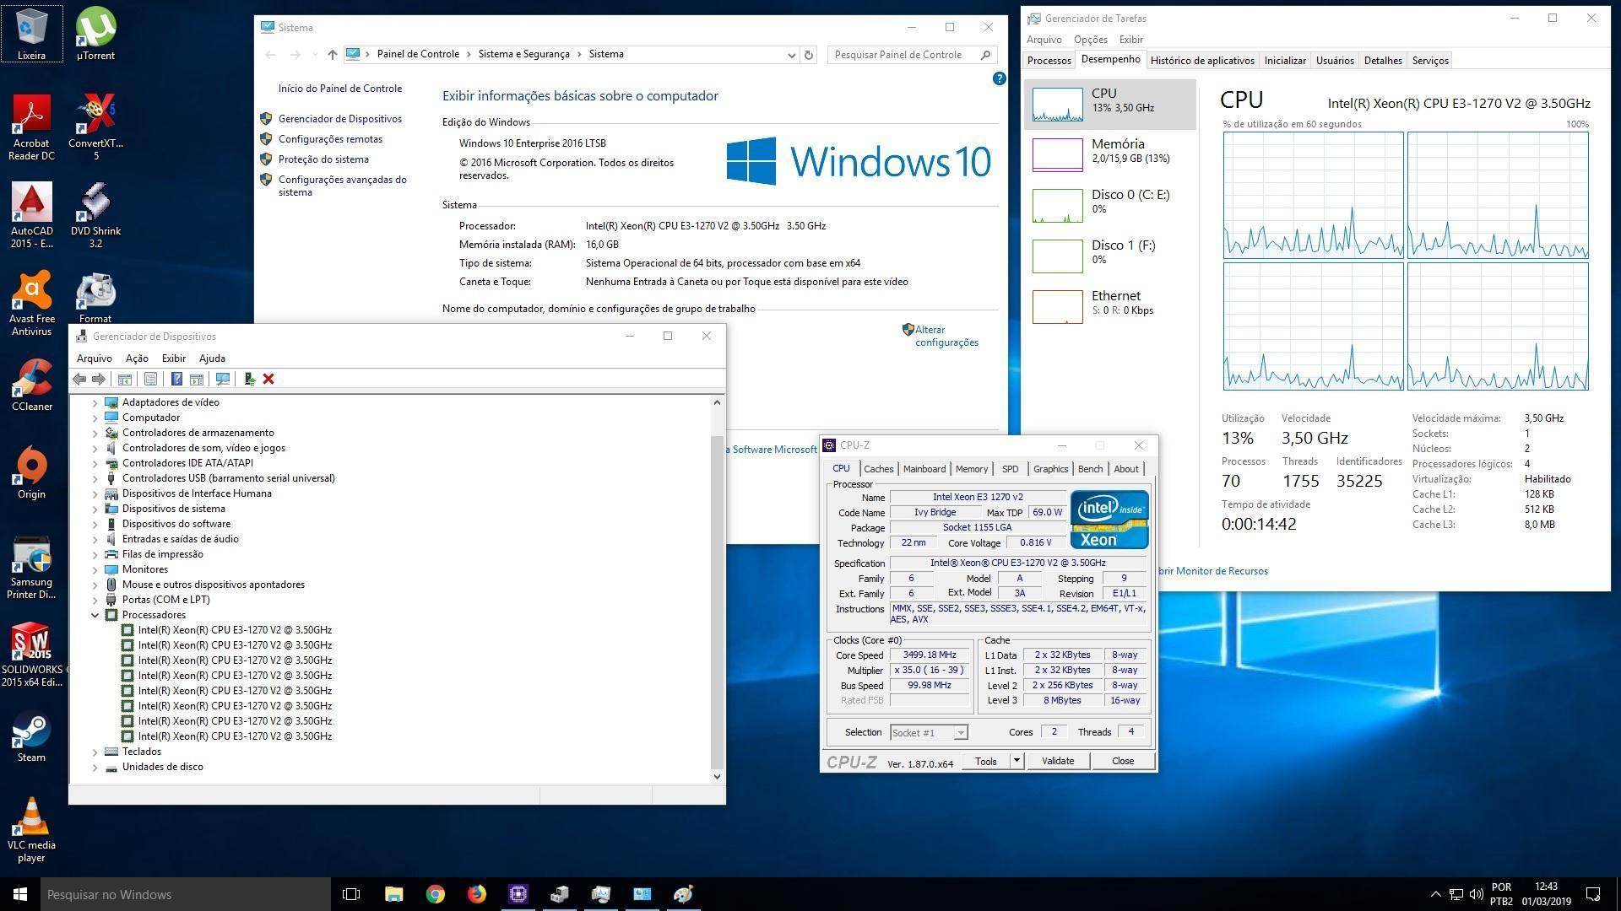Click Device Manager back arrow toolbar icon

point(79,380)
